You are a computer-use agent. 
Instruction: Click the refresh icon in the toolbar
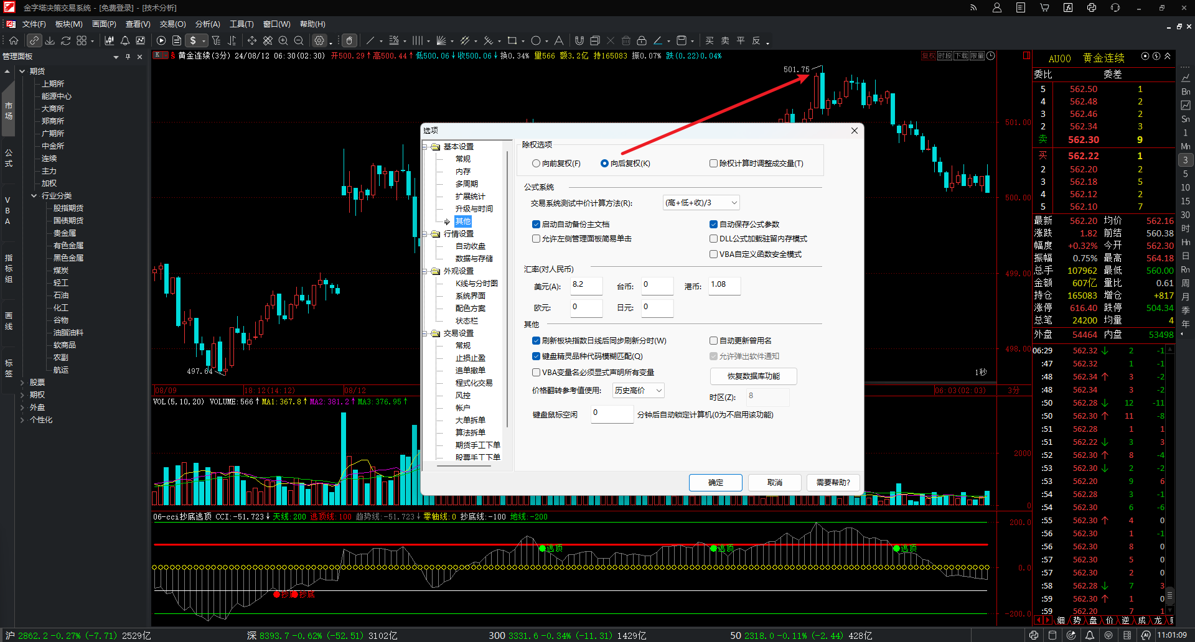pyautogui.click(x=66, y=40)
